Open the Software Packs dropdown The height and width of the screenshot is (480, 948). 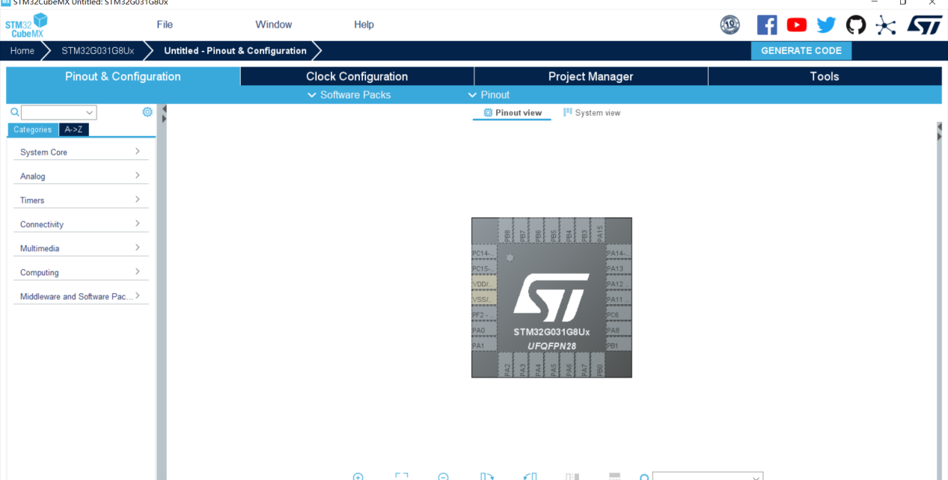(349, 95)
